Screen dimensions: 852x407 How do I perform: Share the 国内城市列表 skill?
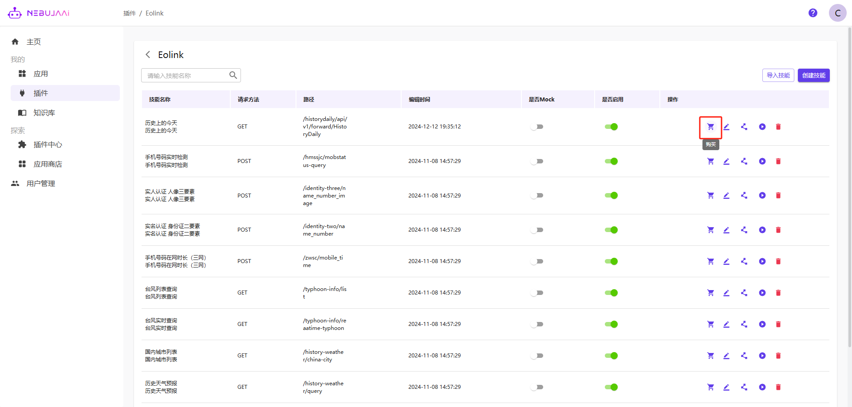744,356
